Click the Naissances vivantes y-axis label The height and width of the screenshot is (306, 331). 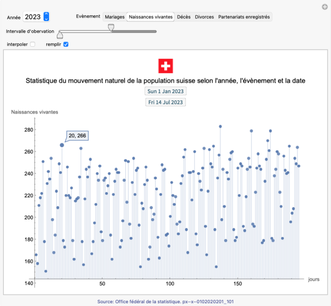click(35, 112)
